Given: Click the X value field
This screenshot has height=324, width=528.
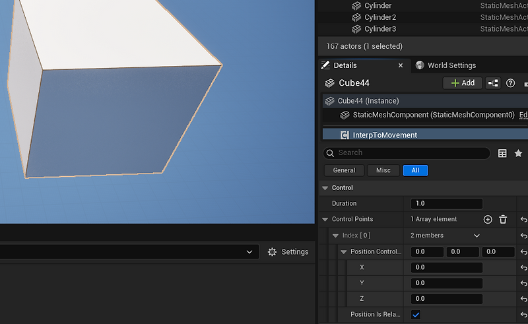Looking at the screenshot, I should pos(447,267).
